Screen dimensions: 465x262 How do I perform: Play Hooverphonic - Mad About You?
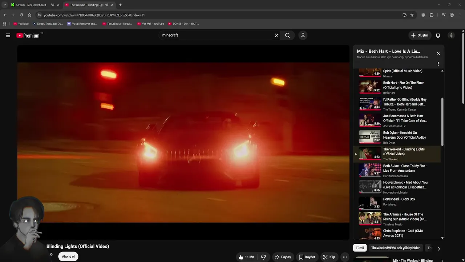(398, 187)
